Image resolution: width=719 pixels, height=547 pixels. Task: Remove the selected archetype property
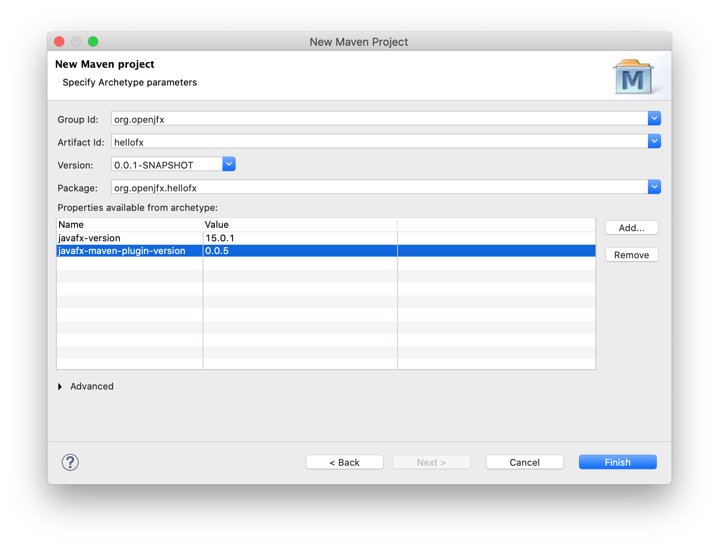click(631, 255)
